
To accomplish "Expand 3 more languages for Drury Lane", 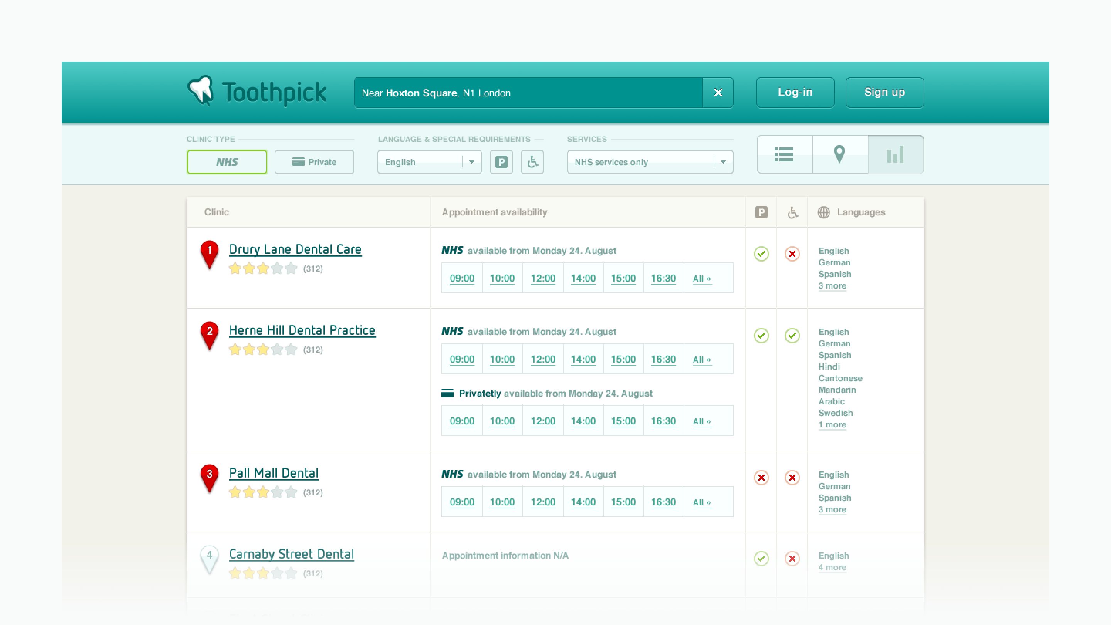I will click(832, 286).
